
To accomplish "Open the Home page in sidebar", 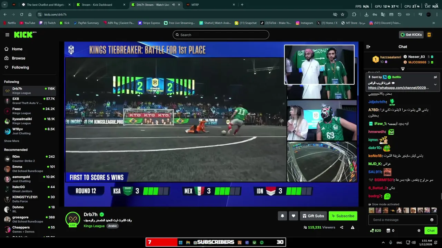I will coord(17,49).
